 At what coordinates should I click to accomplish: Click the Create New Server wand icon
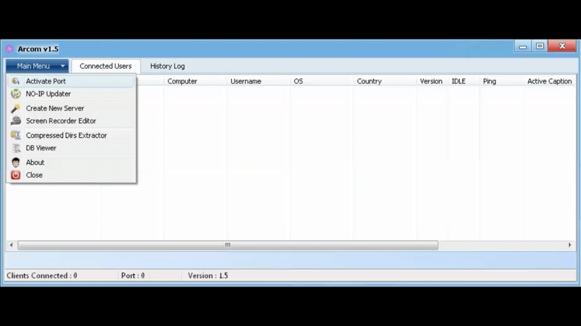point(15,108)
